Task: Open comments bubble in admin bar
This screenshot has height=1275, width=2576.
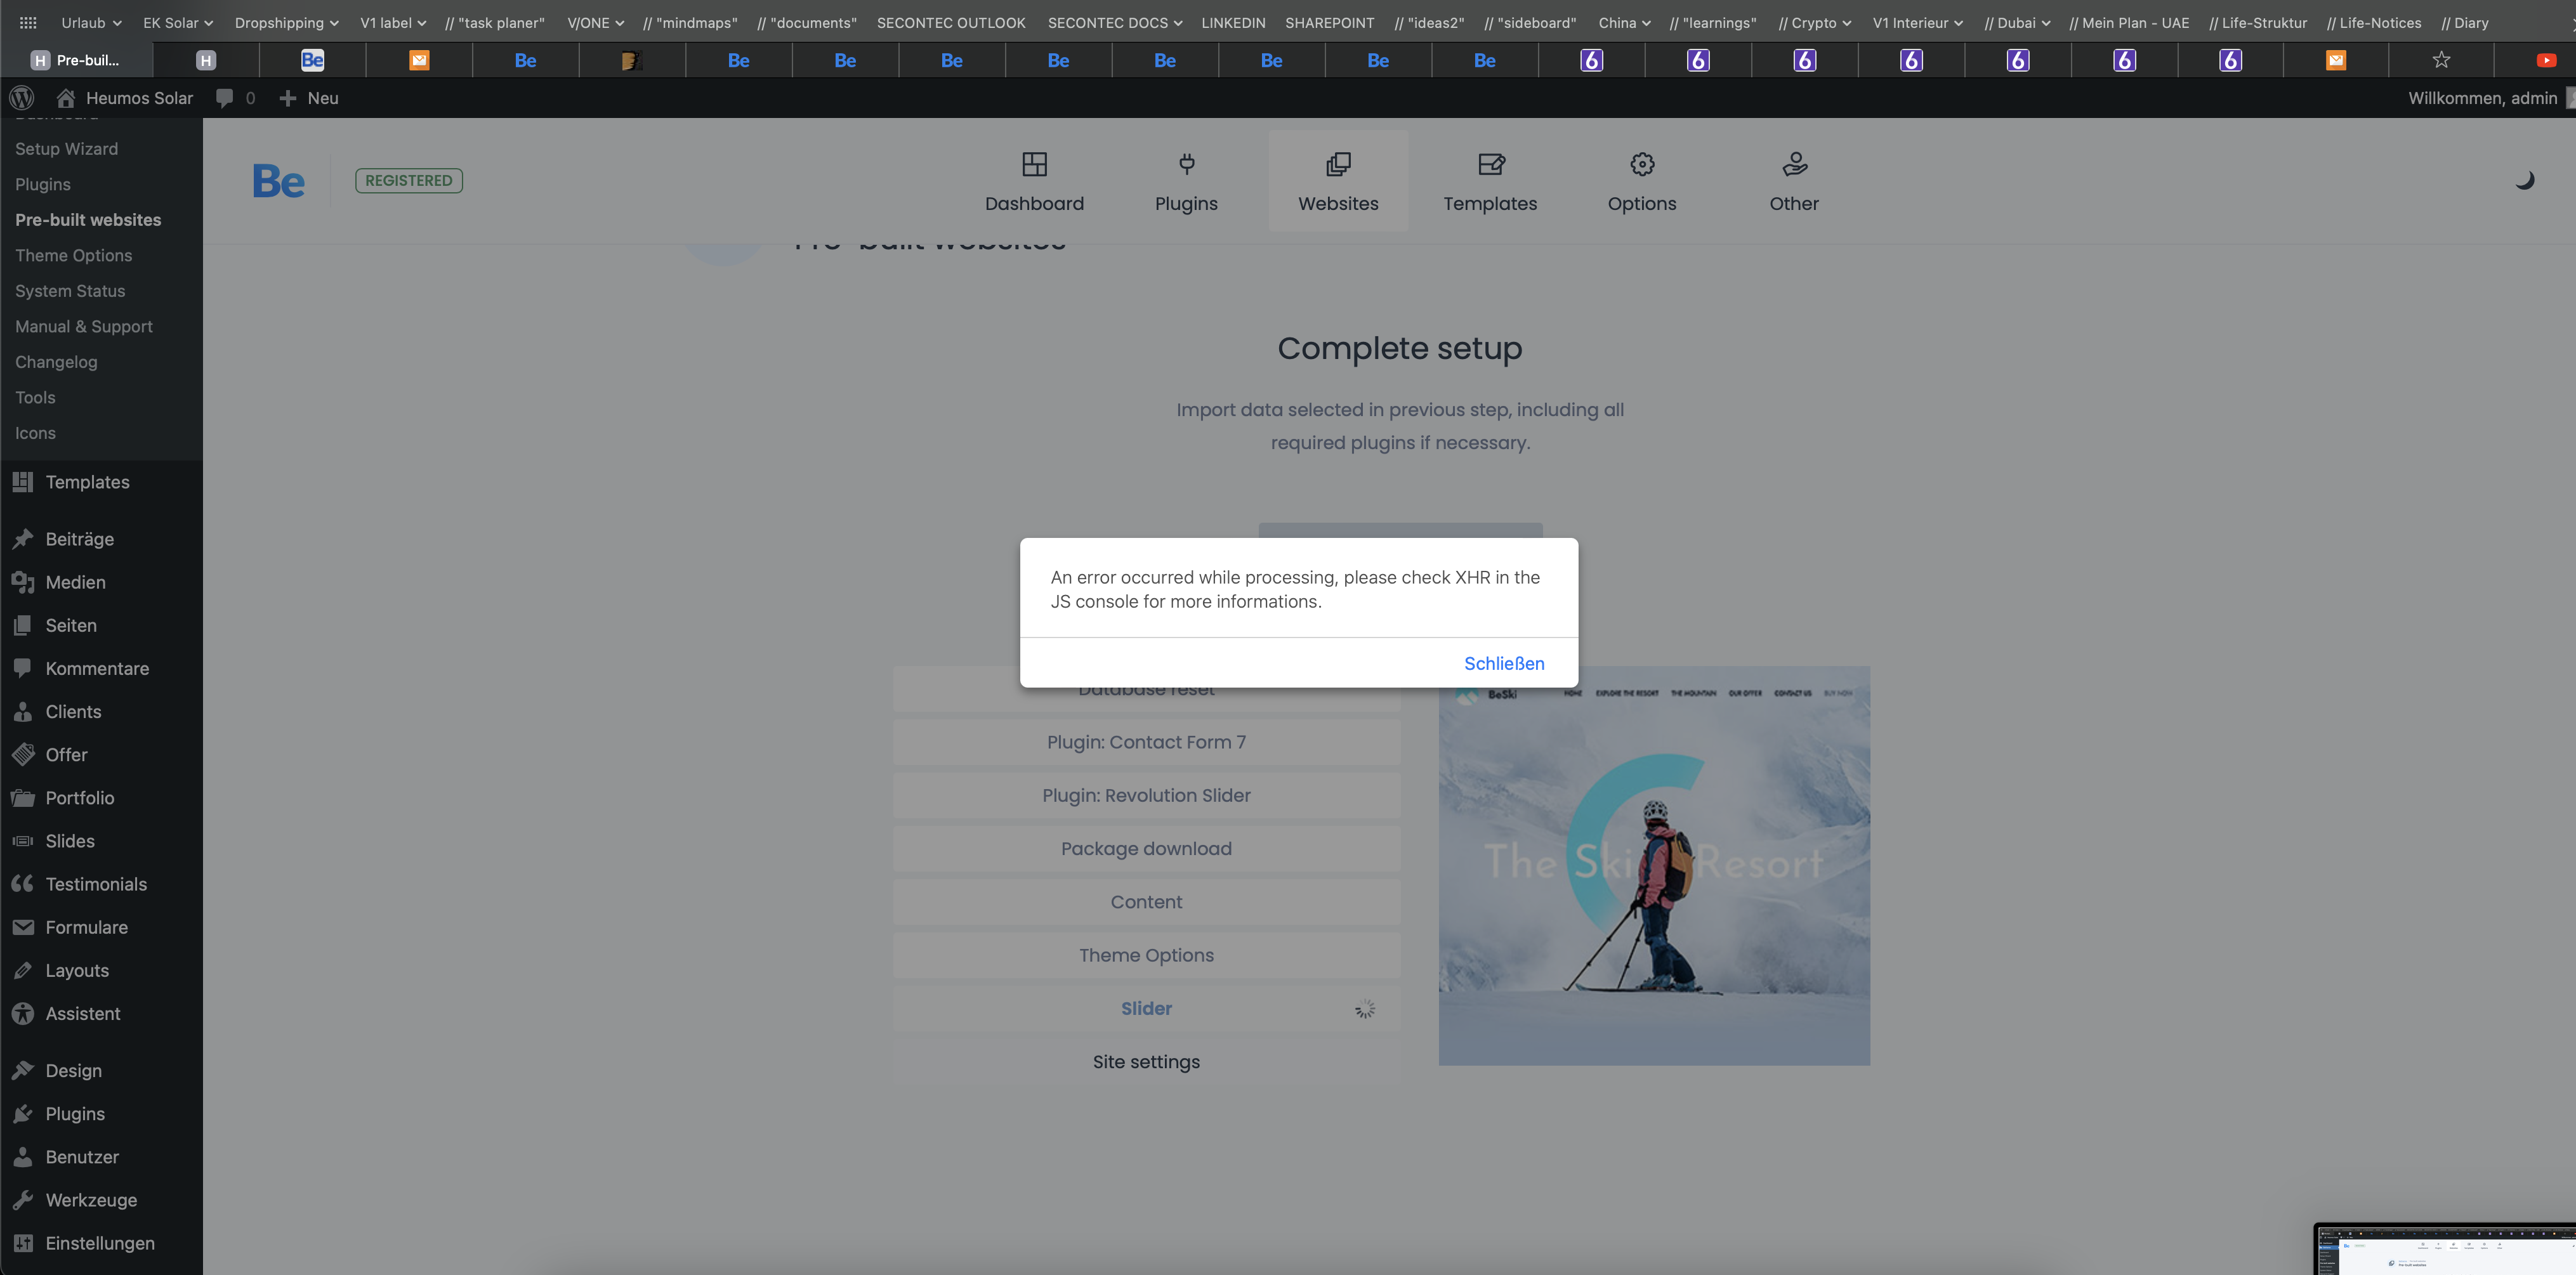Action: click(236, 98)
